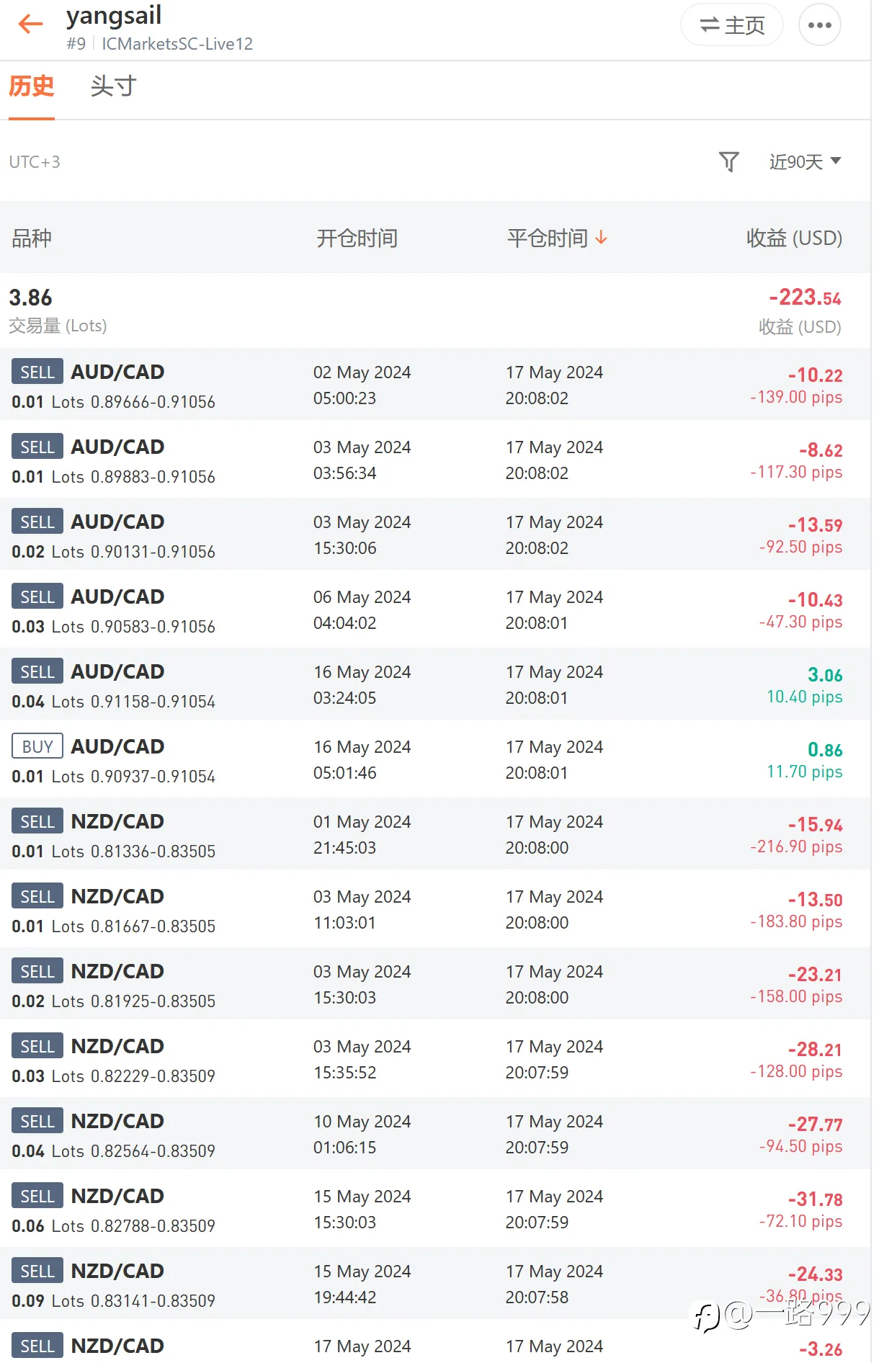Open the three-dots more options menu
The height and width of the screenshot is (1363, 879).
click(819, 24)
